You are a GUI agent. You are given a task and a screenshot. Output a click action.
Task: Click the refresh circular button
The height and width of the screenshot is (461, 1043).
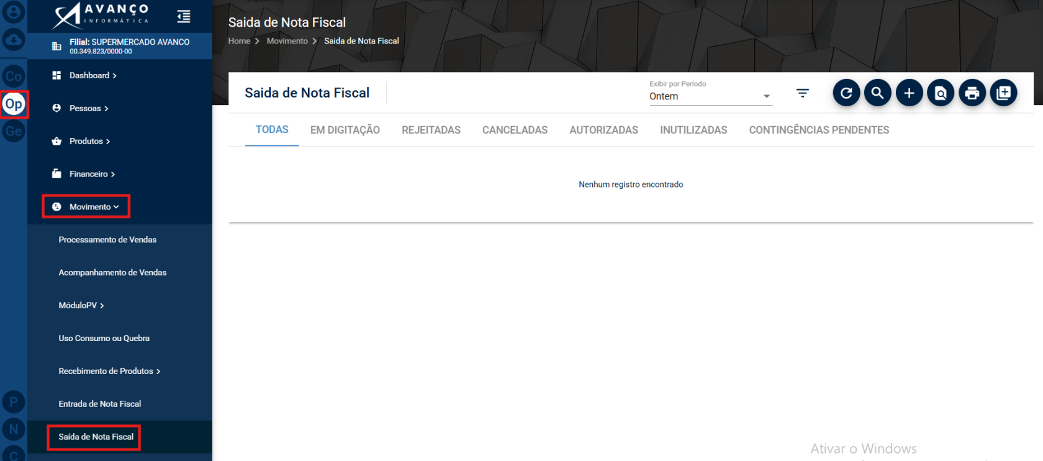846,93
